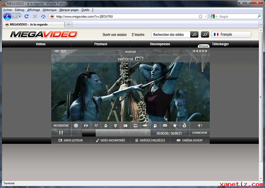265x188 pixels.
Task: Open VIDÉO INCORPORÉE embed option
Action: [x=111, y=140]
